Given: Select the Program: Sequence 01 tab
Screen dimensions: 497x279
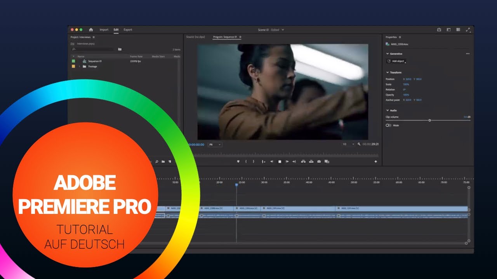Looking at the screenshot, I should click(x=225, y=37).
